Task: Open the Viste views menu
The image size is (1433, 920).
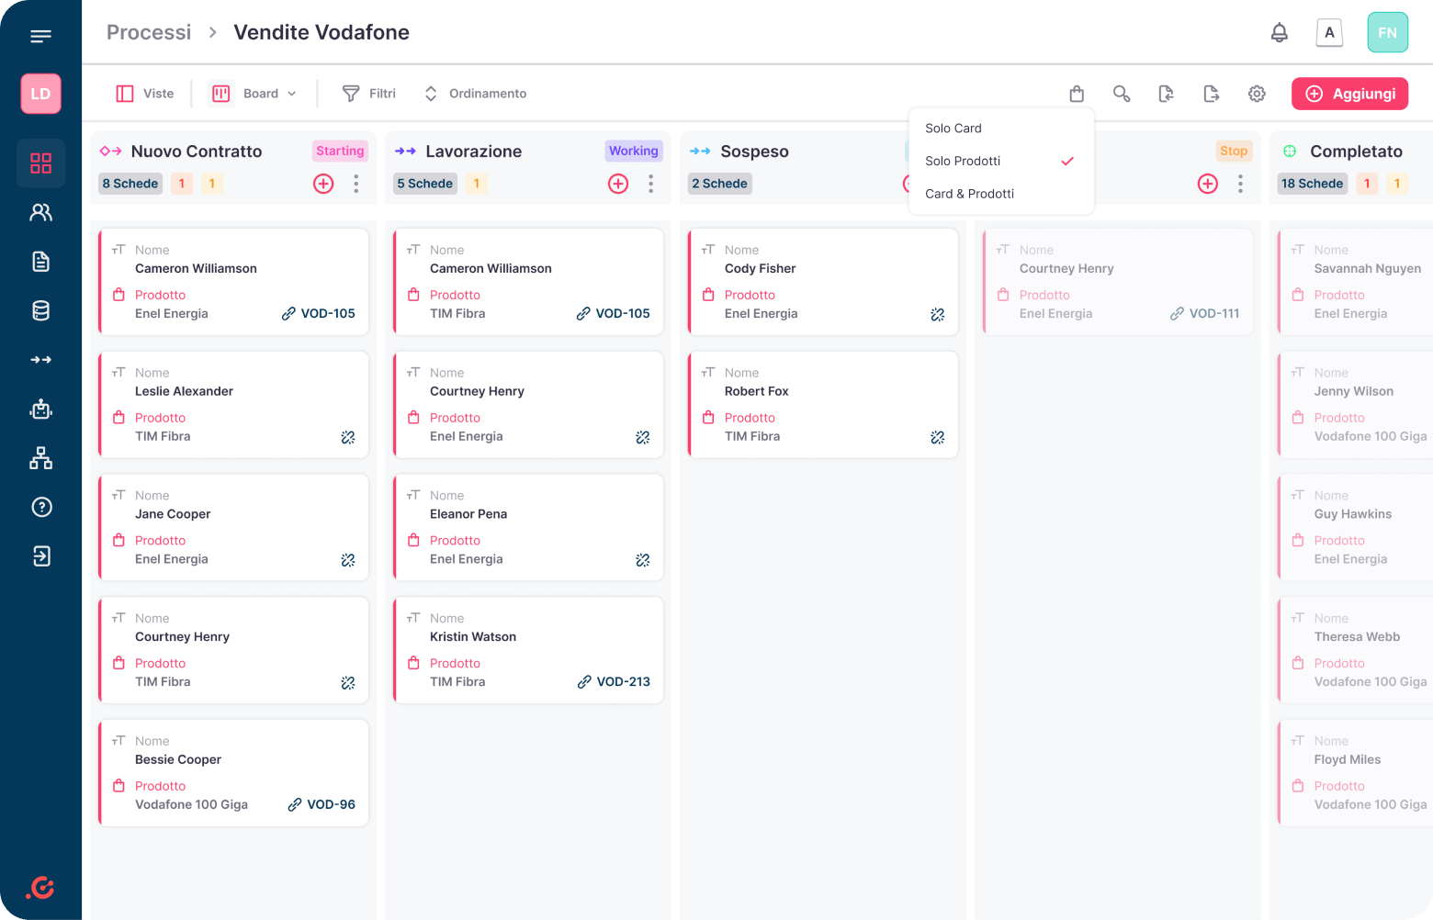Action: tap(145, 94)
